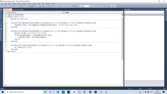Viewport: 167px width, 94px height.
Task: Open the active files tab list dropdown
Action: click(122, 10)
